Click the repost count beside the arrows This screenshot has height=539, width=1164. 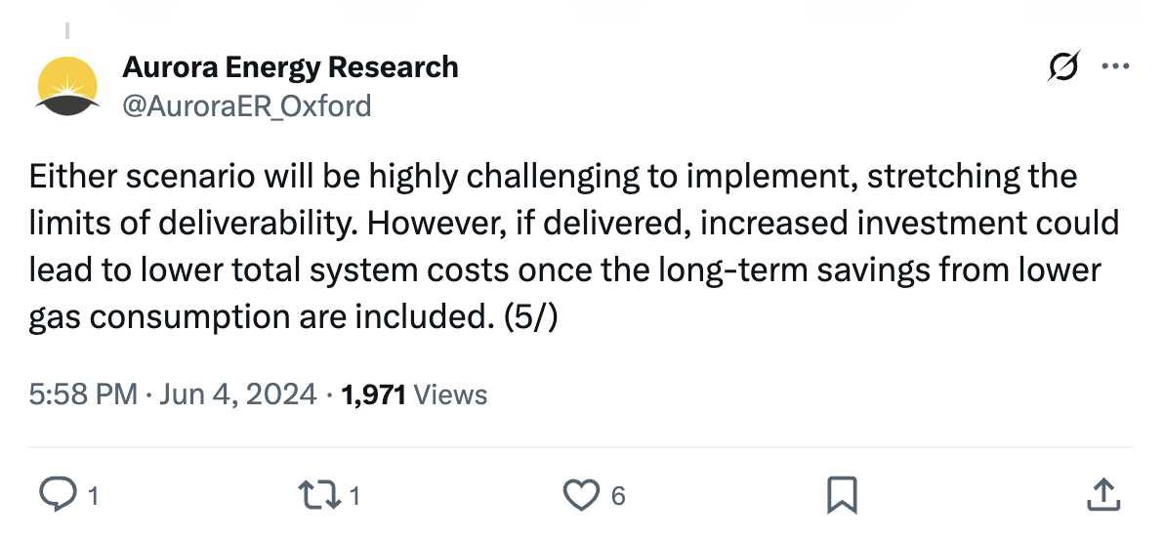[x=354, y=496]
